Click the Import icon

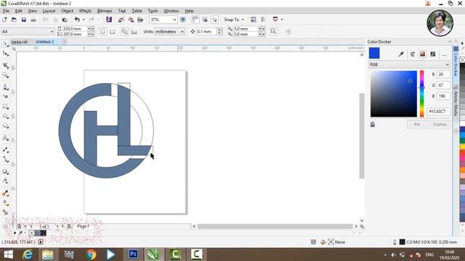click(x=121, y=20)
